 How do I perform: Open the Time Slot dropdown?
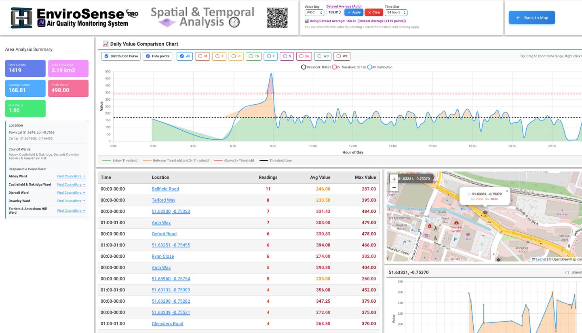click(x=396, y=13)
